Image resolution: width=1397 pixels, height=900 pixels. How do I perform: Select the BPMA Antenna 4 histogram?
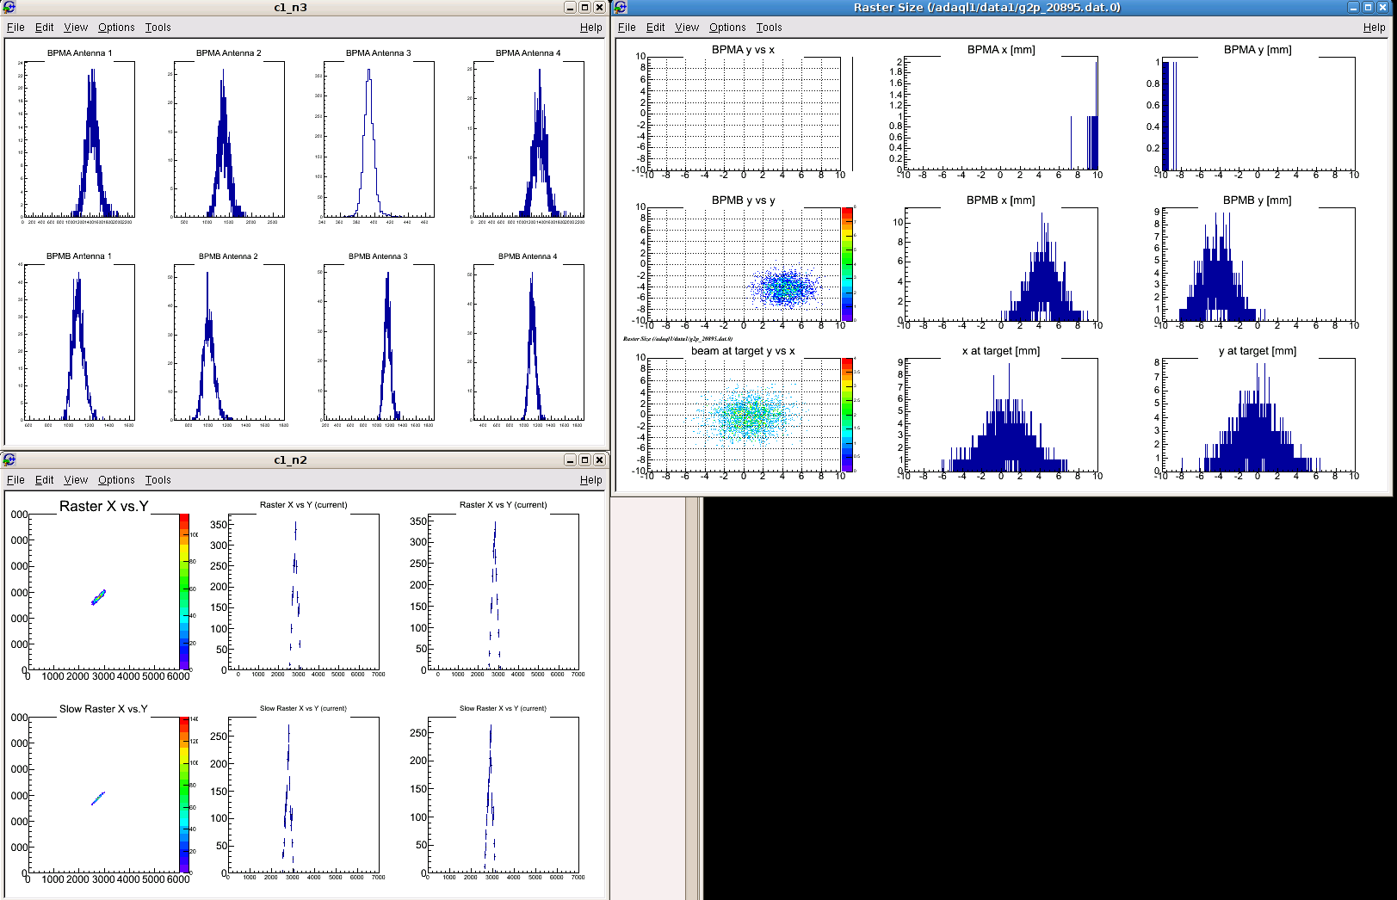pyautogui.click(x=529, y=139)
